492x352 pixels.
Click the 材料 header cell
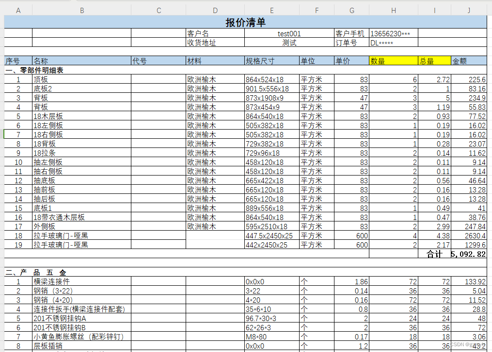click(215, 61)
